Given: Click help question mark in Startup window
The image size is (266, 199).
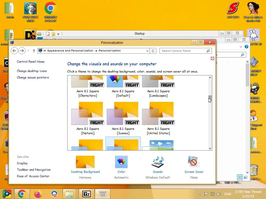Looking at the screenshot, I should coord(247,47).
